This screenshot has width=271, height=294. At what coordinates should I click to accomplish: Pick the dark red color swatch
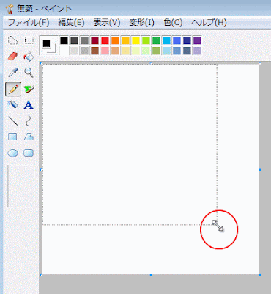(94, 40)
